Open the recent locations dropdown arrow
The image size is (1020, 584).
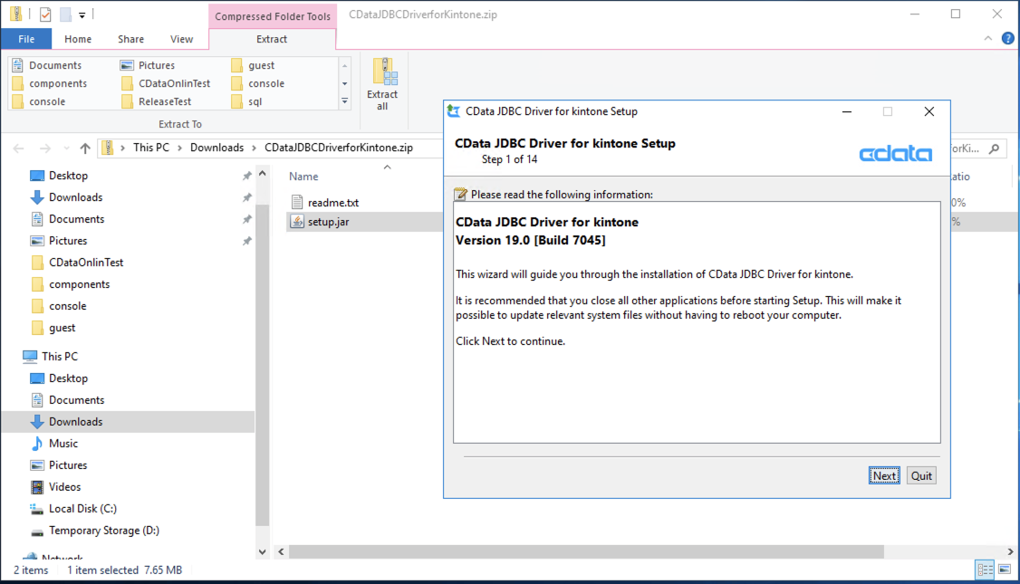pos(66,148)
